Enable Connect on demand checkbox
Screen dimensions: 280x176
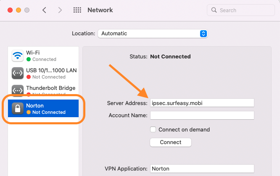point(153,129)
